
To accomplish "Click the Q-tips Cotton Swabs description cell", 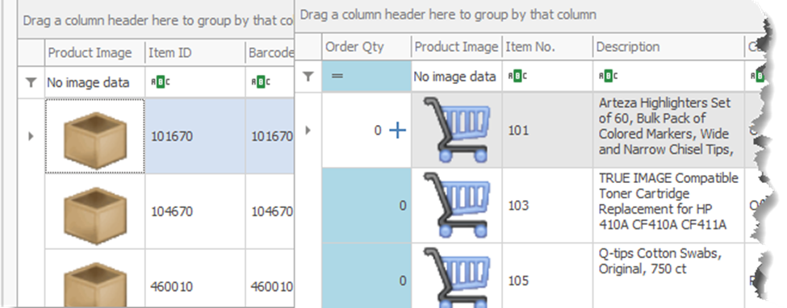I will pyautogui.click(x=668, y=276).
